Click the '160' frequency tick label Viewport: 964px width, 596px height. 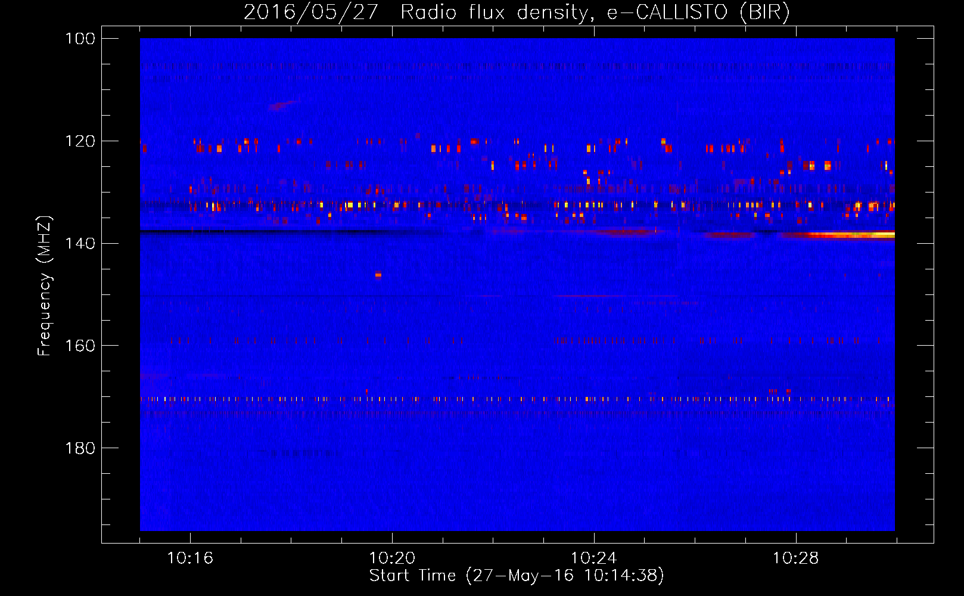(80, 346)
